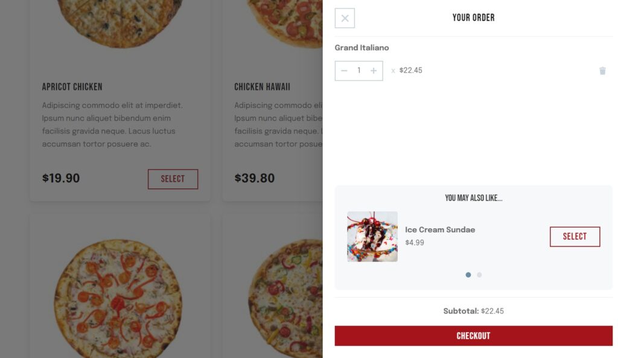618x358 pixels.
Task: Dismiss the Your Order panel
Action: click(x=345, y=18)
